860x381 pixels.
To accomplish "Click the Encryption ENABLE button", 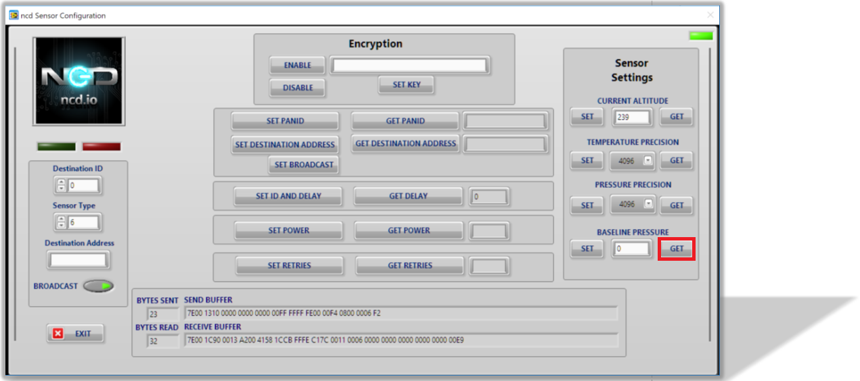I will pos(298,66).
